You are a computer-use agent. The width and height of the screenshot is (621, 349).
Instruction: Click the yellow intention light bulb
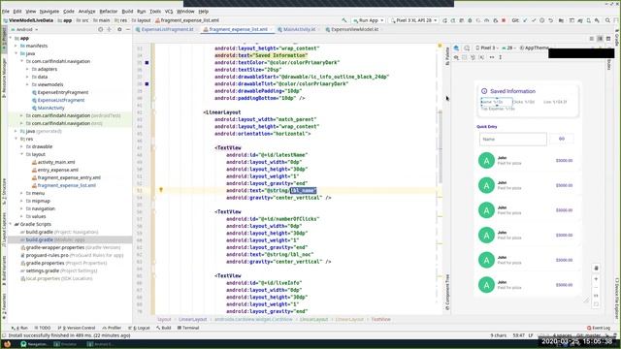coord(161,190)
